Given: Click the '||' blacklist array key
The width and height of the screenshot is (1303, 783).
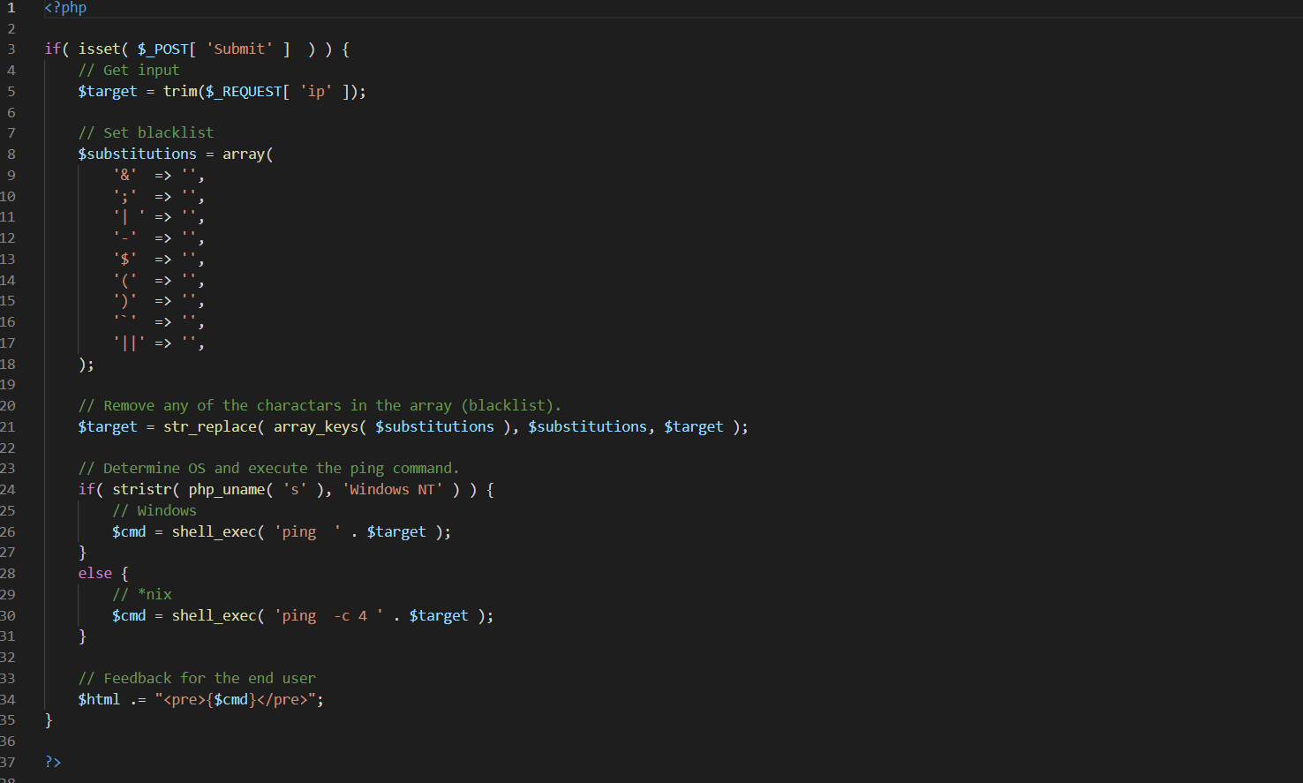Looking at the screenshot, I should point(129,343).
